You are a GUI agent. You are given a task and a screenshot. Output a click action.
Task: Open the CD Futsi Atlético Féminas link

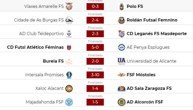[36, 47]
